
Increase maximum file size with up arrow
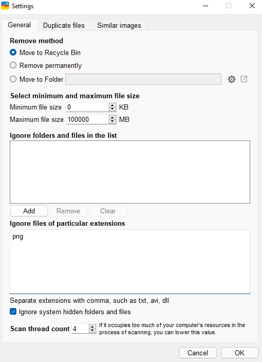[113, 117]
